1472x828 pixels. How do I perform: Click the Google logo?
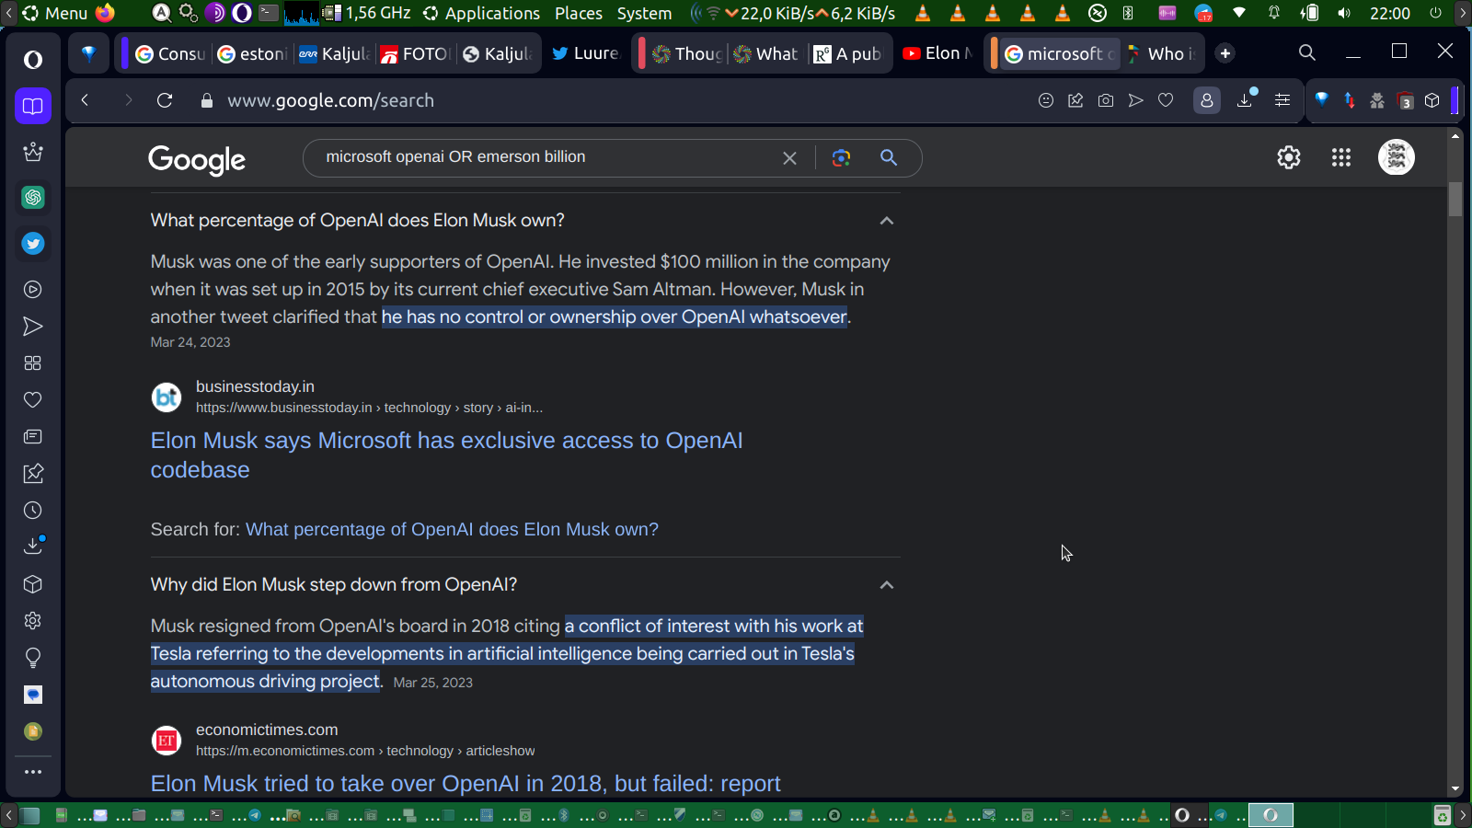tap(197, 159)
